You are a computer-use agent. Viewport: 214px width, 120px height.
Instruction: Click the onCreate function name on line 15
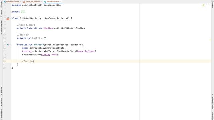[39, 45]
